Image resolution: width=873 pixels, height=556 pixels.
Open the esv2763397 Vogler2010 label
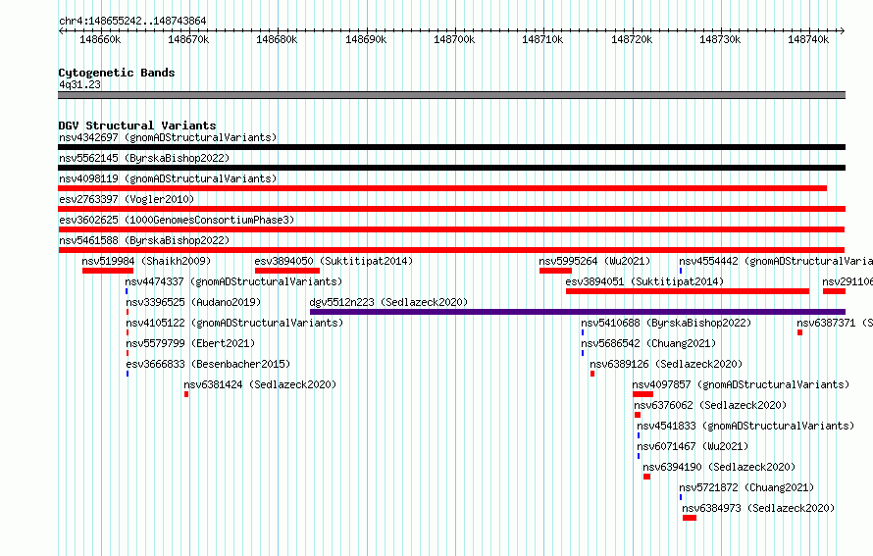point(127,199)
